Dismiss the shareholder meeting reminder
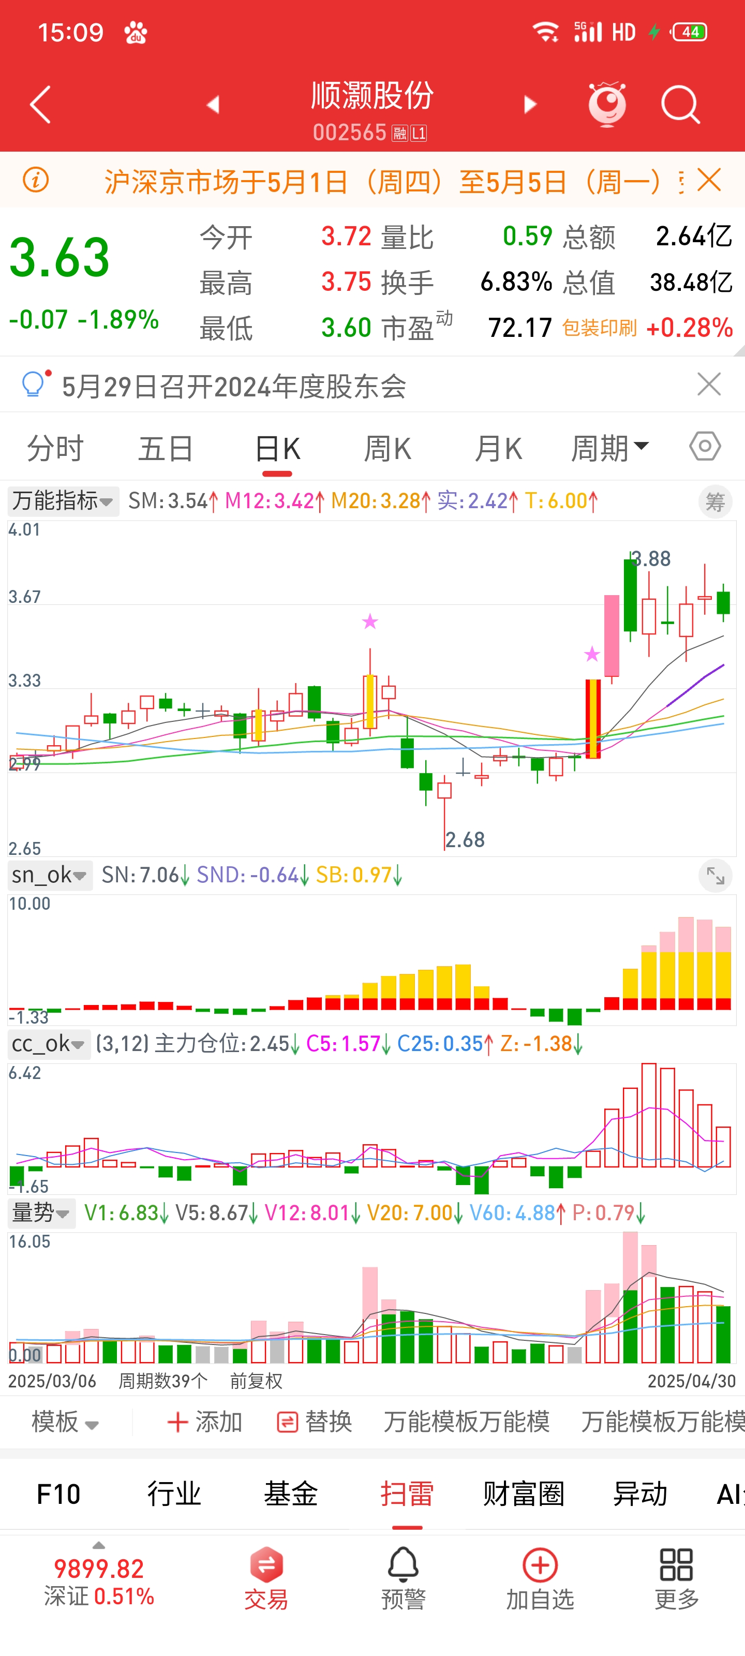Viewport: 745px width, 1656px height. tap(709, 385)
